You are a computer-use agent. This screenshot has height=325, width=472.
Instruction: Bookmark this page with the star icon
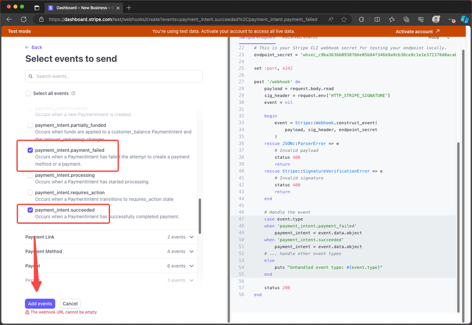344,20
